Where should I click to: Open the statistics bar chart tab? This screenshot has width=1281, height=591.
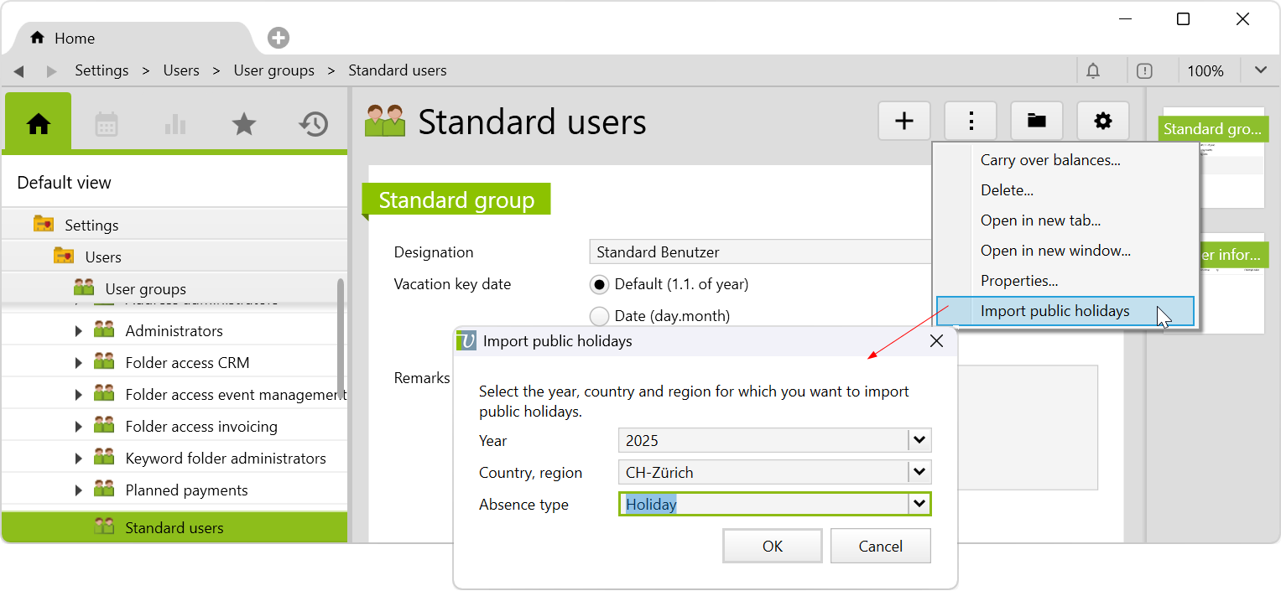pyautogui.click(x=175, y=124)
